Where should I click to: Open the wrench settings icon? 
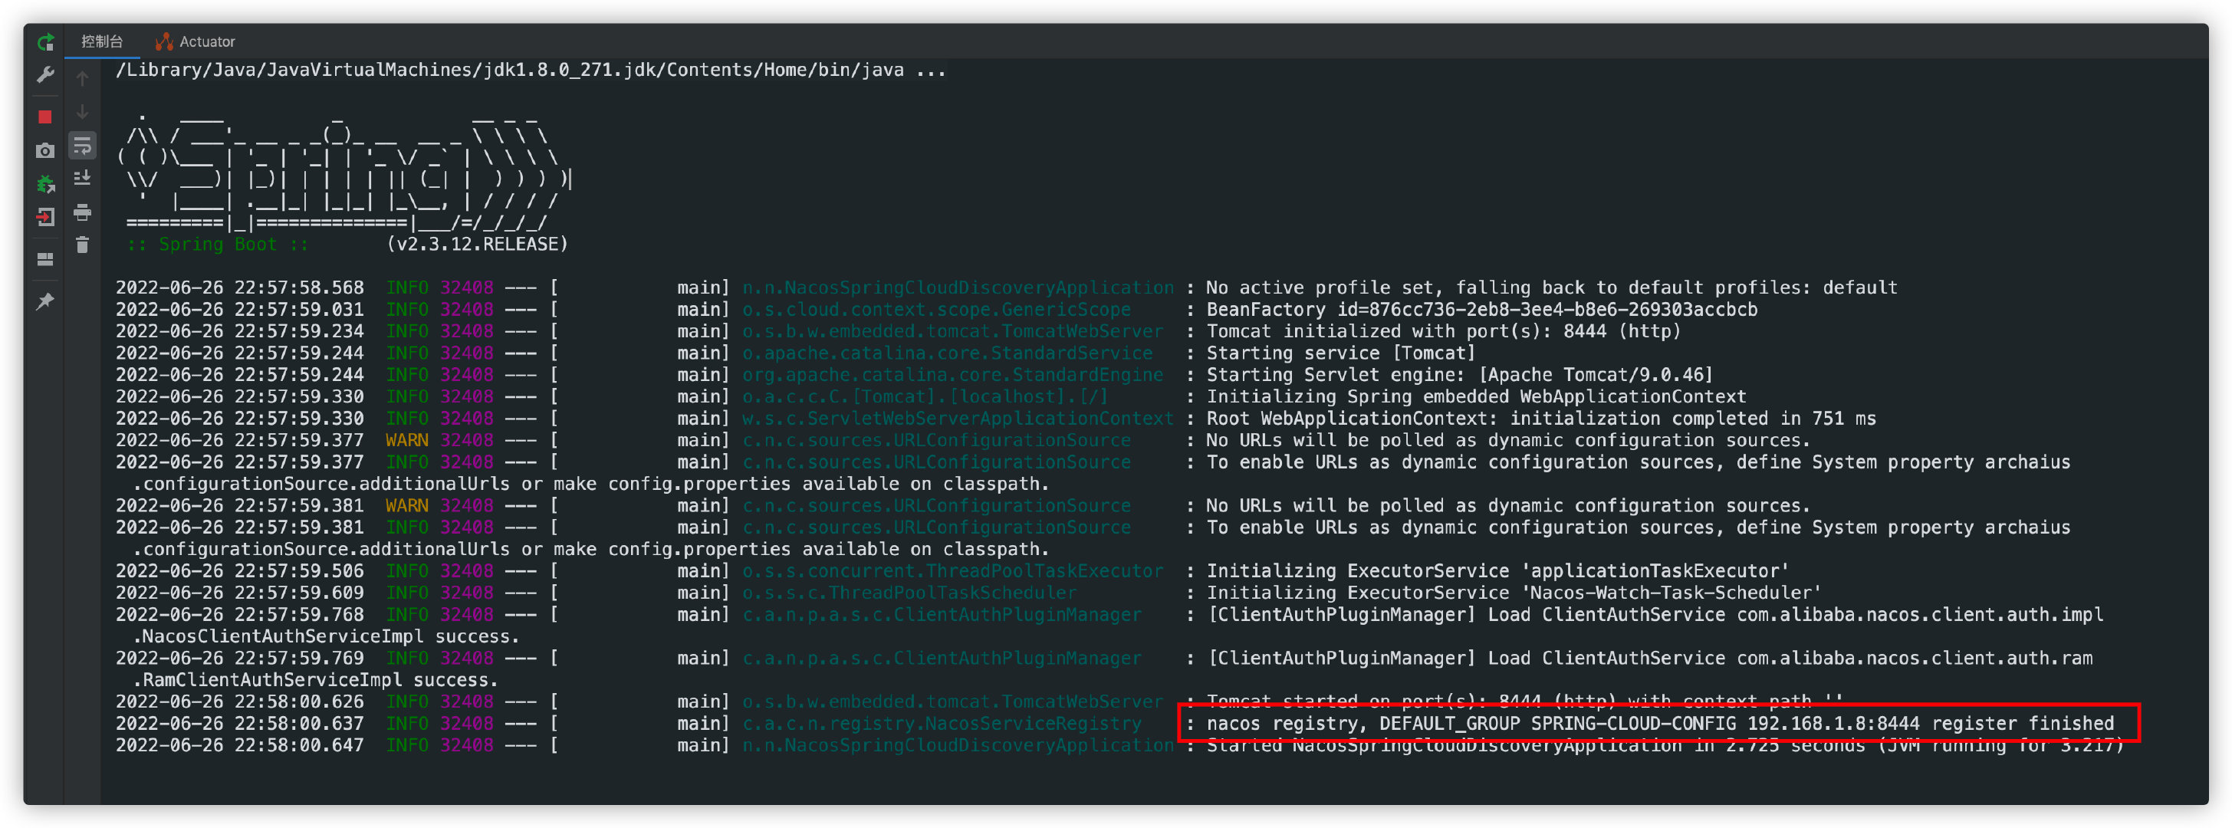click(x=45, y=75)
